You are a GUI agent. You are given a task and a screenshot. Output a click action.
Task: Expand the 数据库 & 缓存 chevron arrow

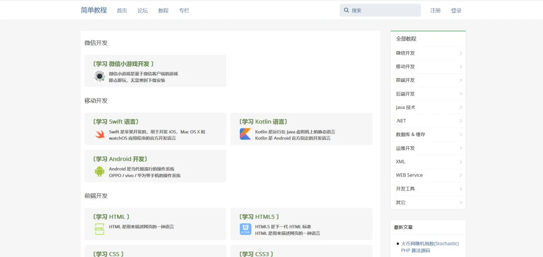click(461, 135)
